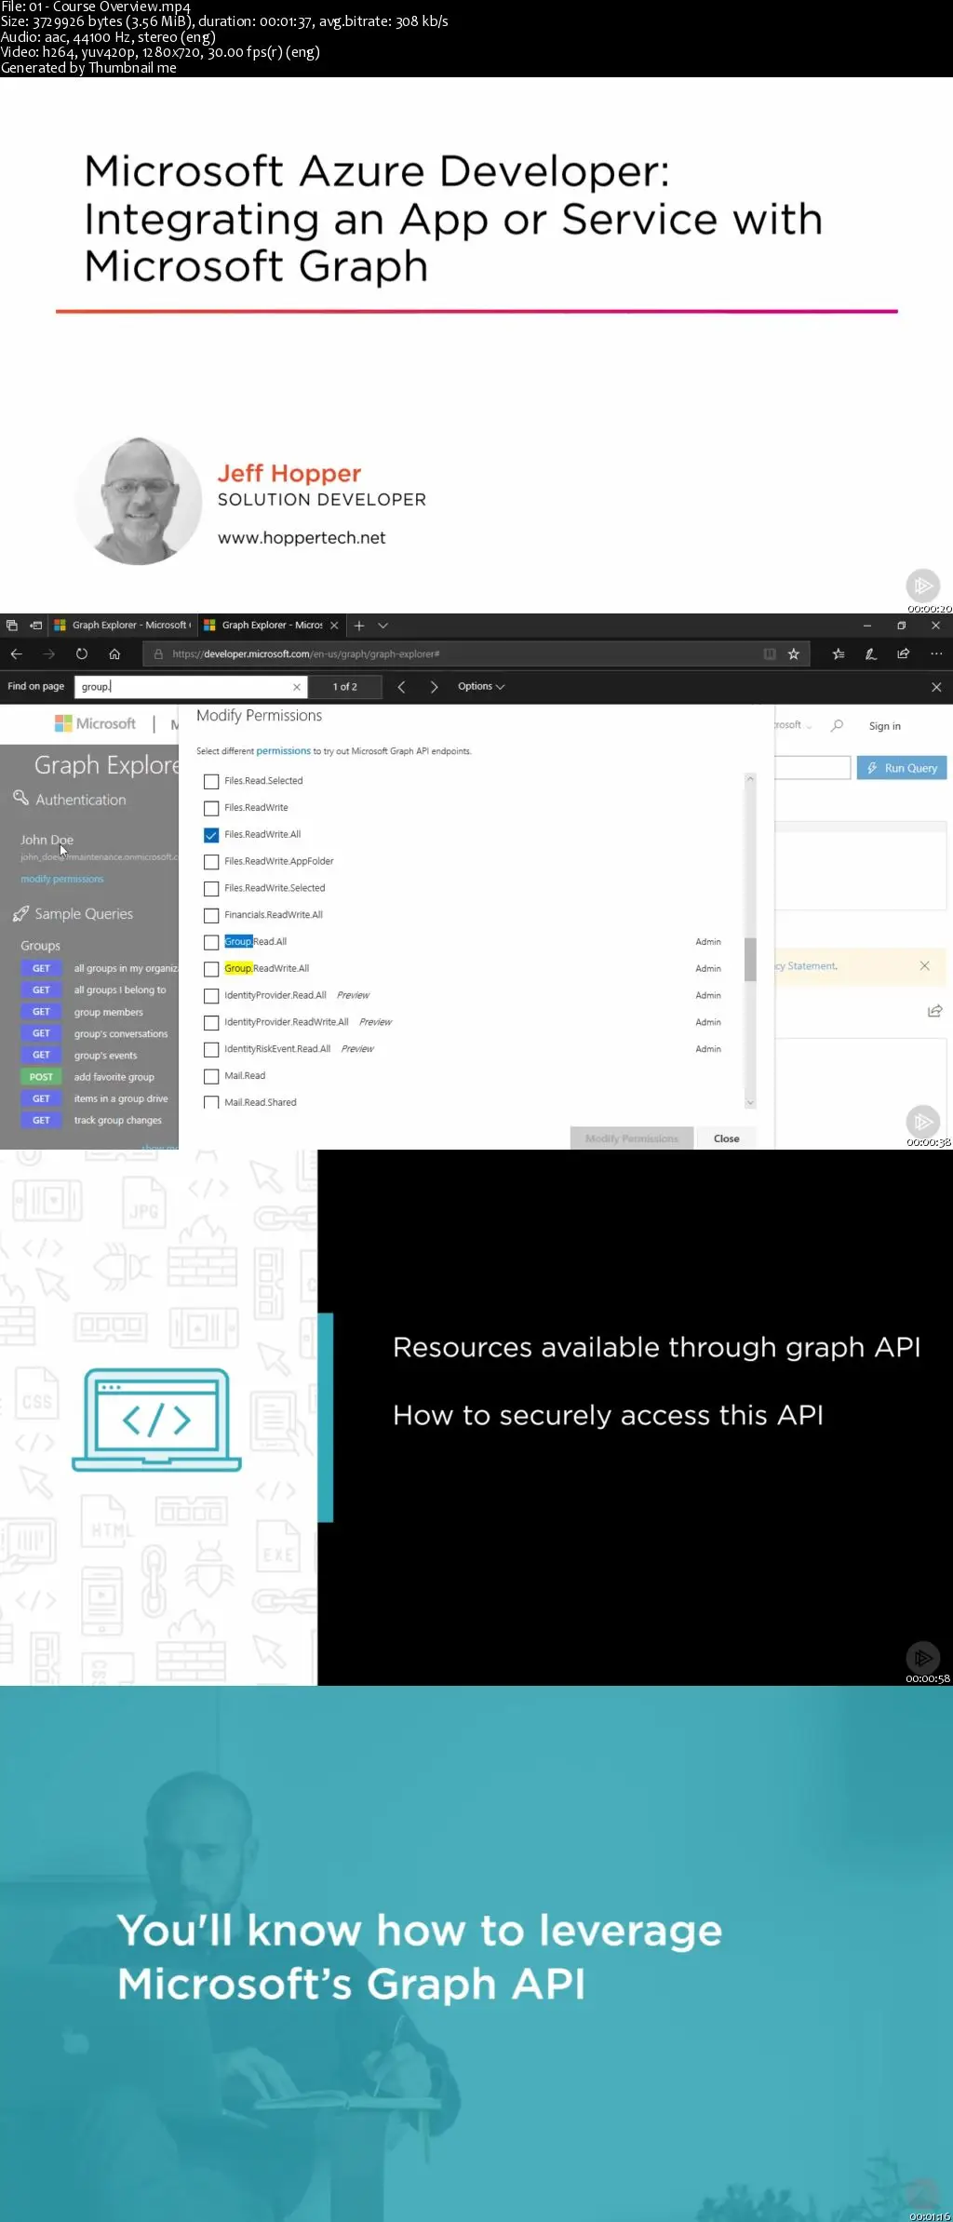Click the add notes pen icon
The width and height of the screenshot is (953, 2222).
click(x=871, y=653)
